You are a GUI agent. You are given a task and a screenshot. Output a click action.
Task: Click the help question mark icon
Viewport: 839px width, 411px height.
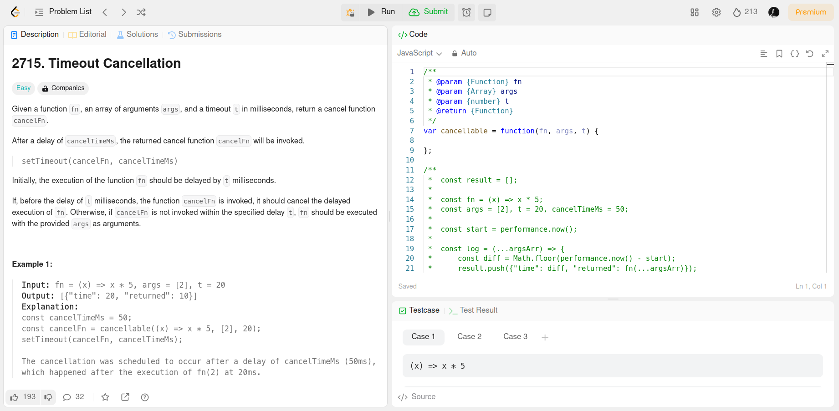145,397
